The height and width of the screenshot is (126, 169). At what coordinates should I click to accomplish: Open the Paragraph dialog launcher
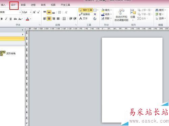76,25
